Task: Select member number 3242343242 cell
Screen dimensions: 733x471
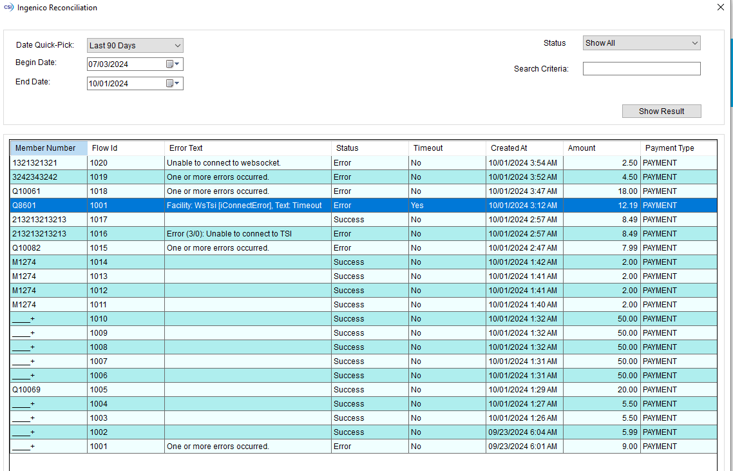Action: (48, 177)
